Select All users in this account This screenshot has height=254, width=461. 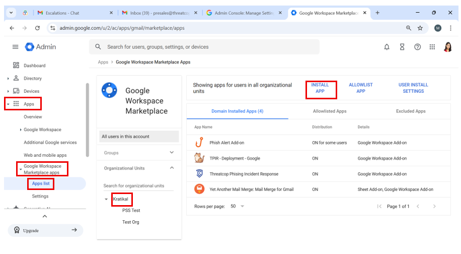click(139, 136)
